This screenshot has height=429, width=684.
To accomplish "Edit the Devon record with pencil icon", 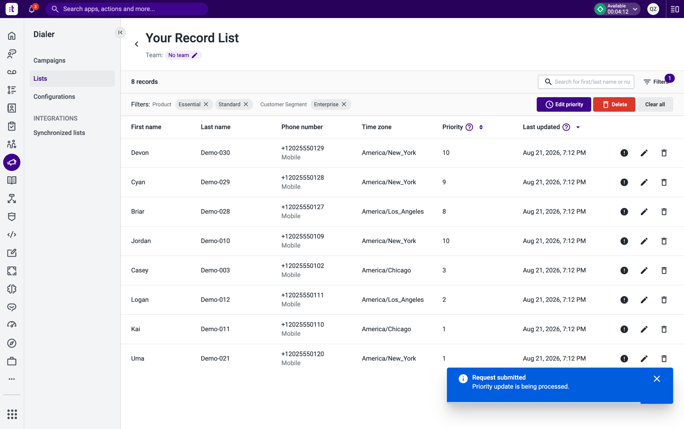I will tap(644, 153).
